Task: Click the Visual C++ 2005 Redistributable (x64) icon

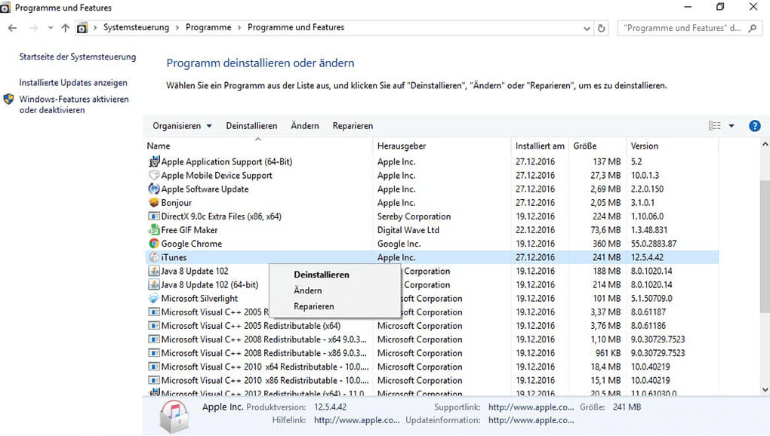Action: (154, 326)
